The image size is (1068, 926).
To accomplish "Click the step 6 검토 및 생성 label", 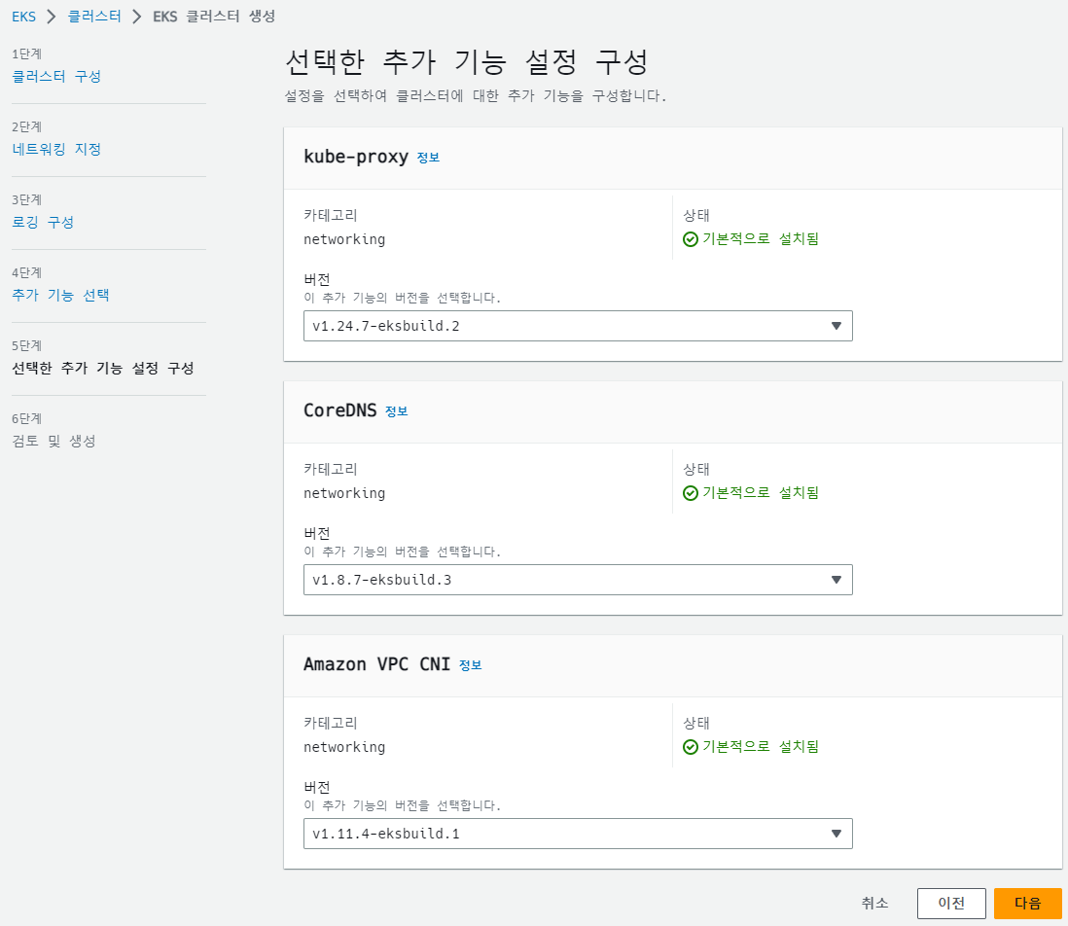I will [x=53, y=442].
